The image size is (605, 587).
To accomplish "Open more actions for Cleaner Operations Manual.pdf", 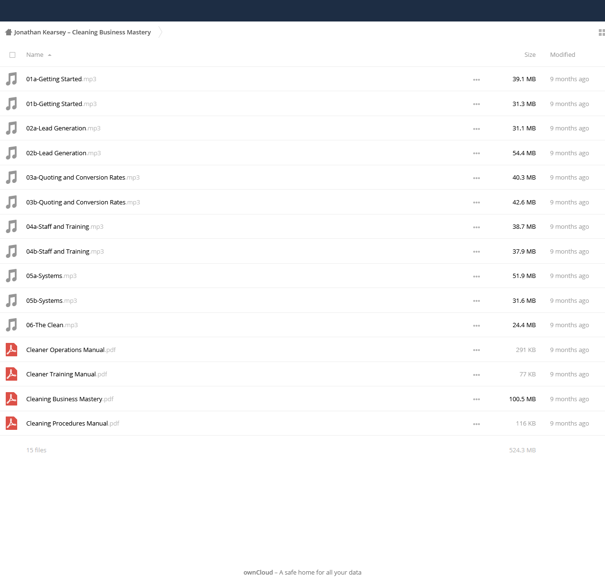I will [x=477, y=350].
